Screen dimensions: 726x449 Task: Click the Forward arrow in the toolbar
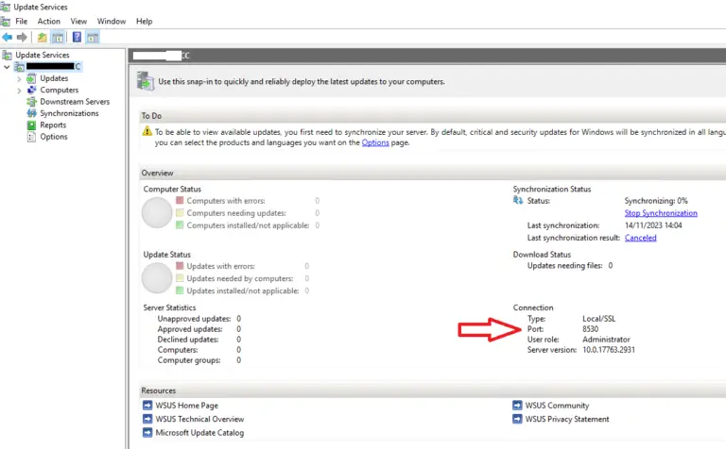[x=21, y=37]
